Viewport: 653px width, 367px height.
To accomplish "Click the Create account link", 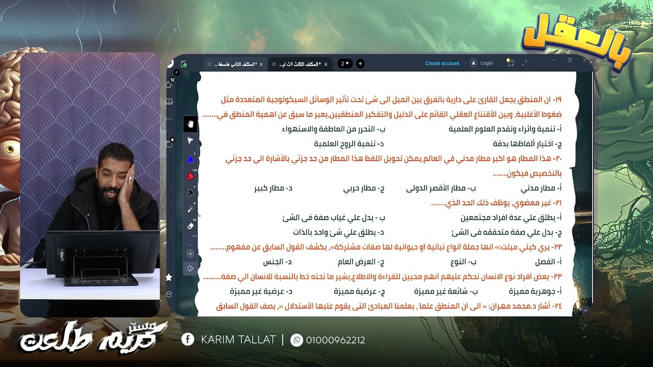I will point(442,63).
